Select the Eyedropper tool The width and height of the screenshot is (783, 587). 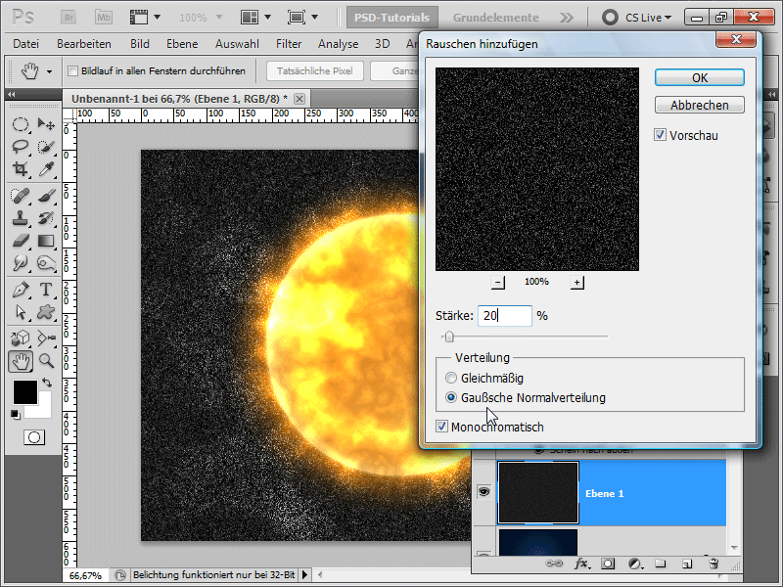pyautogui.click(x=46, y=168)
